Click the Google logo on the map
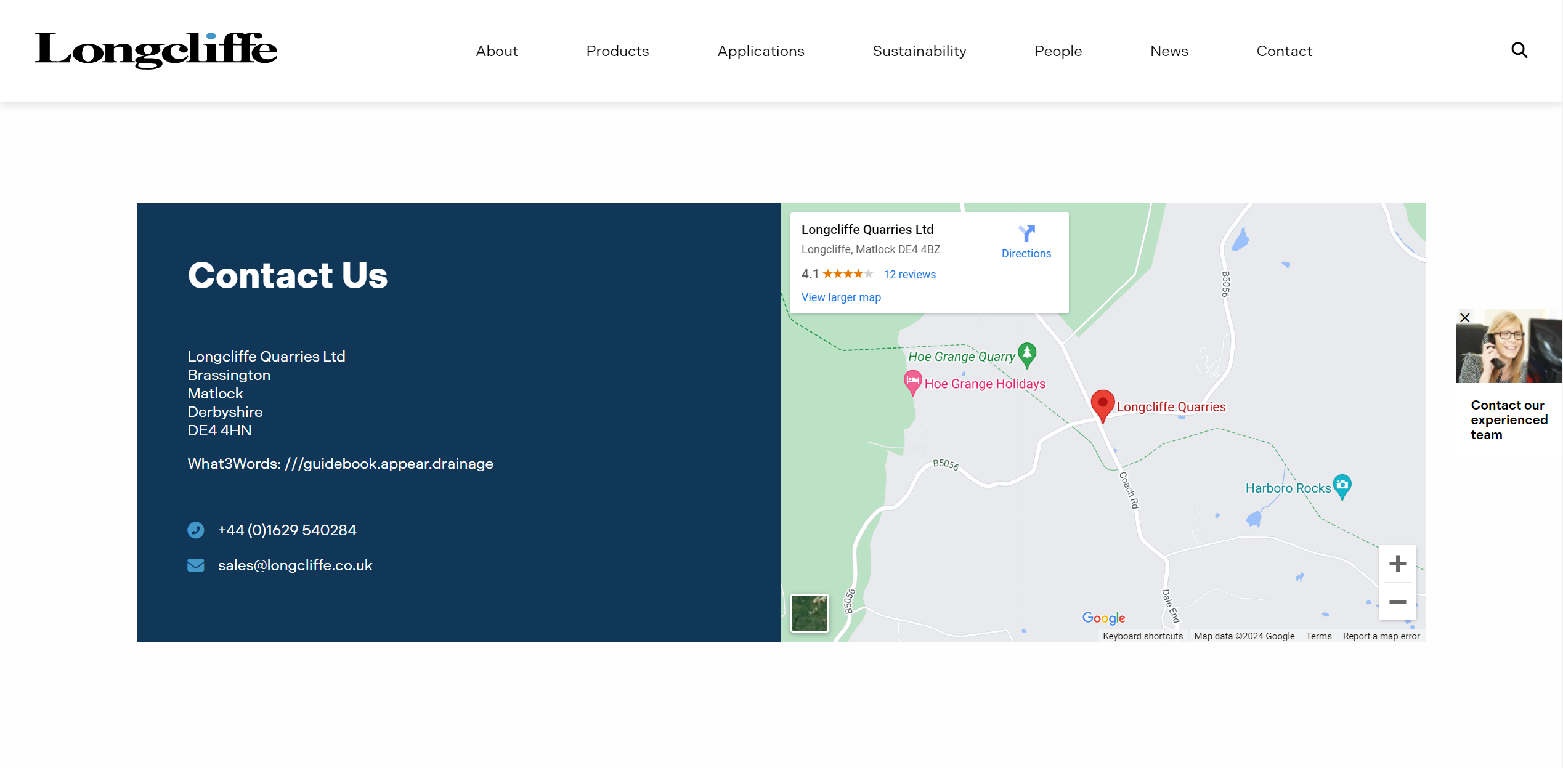This screenshot has width=1563, height=768. (x=1103, y=618)
